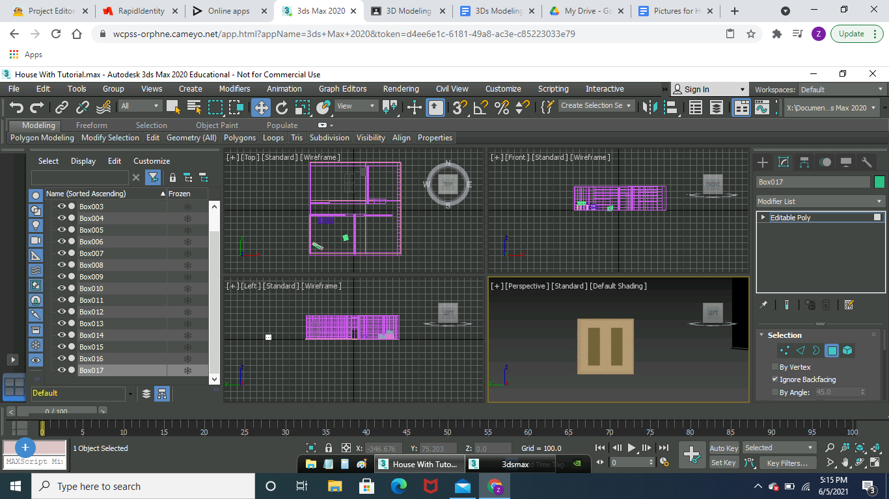Screen dimensions: 889x499
Task: Switch to Freeform ribbon tab
Action: (92, 125)
